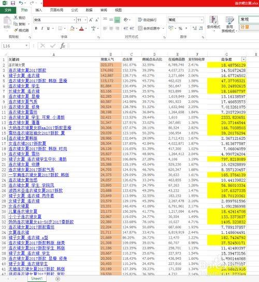
Task: Open the Conditional Formatting icon
Action: pyautogui.click(x=213, y=20)
